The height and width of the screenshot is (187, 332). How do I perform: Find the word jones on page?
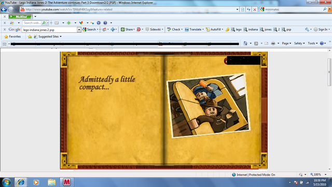266,30
